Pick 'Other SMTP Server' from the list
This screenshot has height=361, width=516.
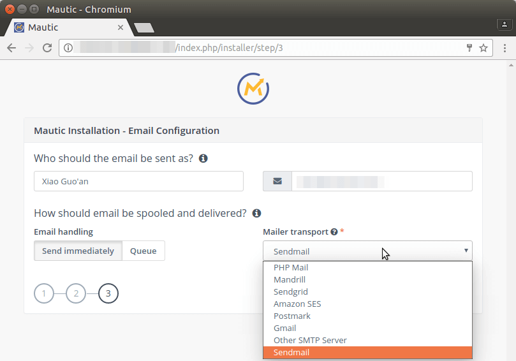310,340
